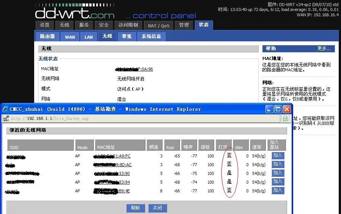
Task: Click the SSID column header
Action: 41,145
